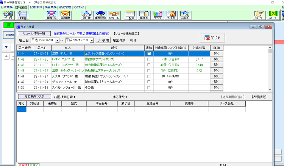
Task: Open 車歴明細 vehicle history icon
Action: (x=100, y=15)
